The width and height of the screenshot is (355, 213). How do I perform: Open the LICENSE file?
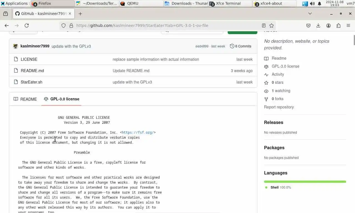29,59
